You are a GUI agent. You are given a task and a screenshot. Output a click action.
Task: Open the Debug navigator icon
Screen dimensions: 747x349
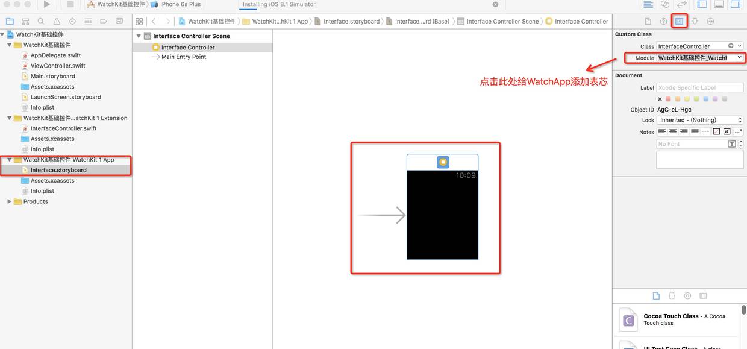pos(88,21)
